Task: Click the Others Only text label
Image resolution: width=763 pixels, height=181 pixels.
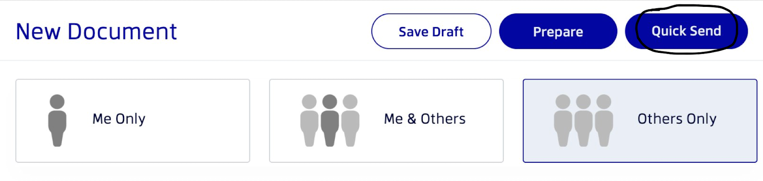Action: click(677, 119)
